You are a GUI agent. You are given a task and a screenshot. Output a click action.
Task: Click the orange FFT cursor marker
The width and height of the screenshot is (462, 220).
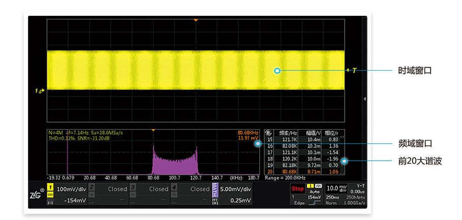[x=153, y=130]
